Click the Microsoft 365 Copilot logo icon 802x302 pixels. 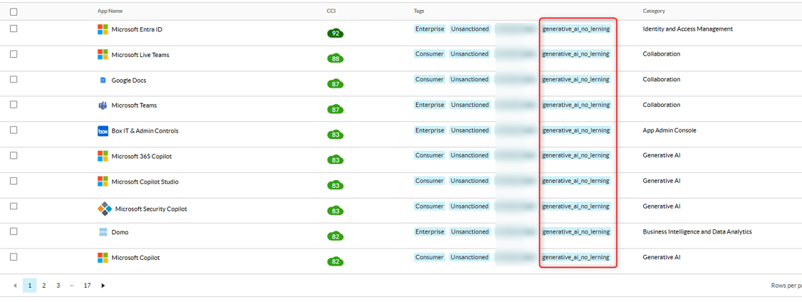(x=103, y=156)
